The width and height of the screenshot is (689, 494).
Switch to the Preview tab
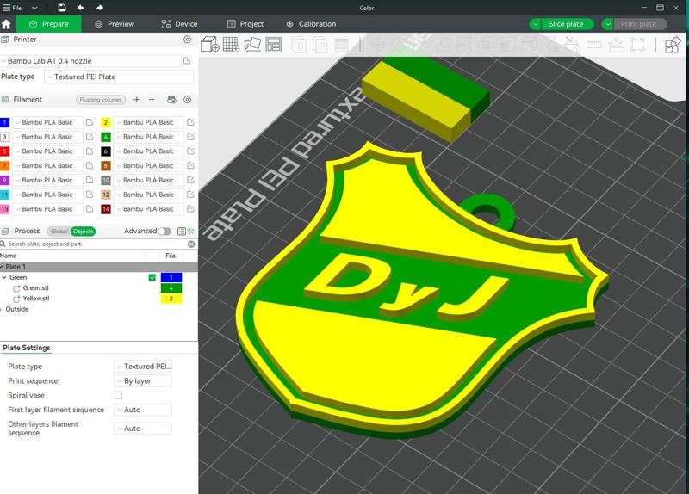115,24
